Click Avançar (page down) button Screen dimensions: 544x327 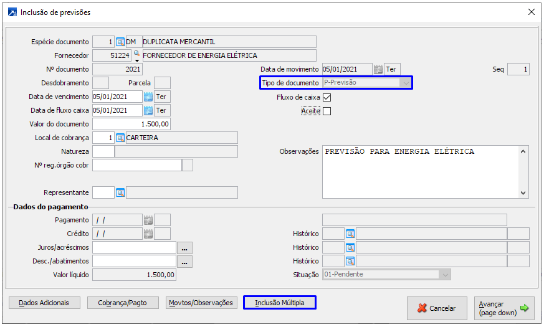[503, 308]
